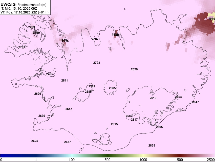
Task: Click the 0 tick on the color scale
Action: pyautogui.click(x=1, y=160)
